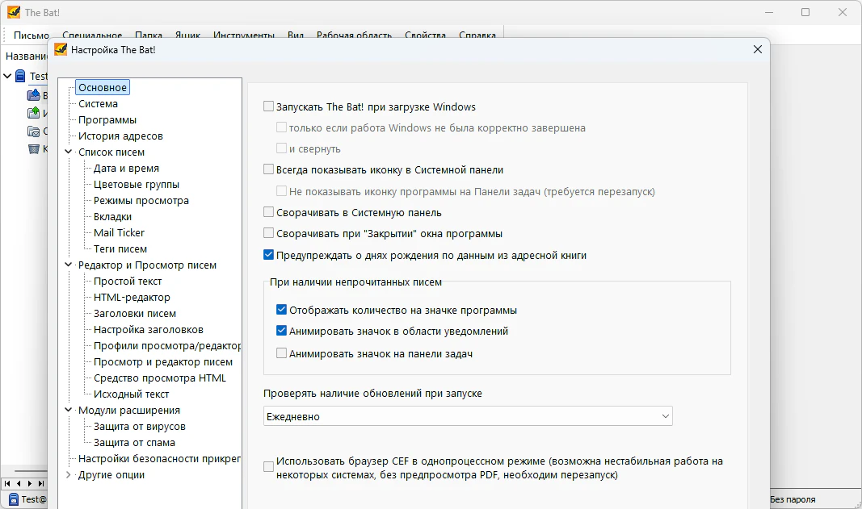
Task: Select Система in the settings tree
Action: (x=98, y=104)
